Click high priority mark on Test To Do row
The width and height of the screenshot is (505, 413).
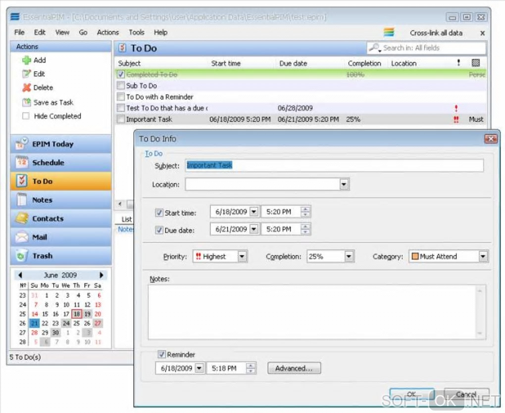456,108
